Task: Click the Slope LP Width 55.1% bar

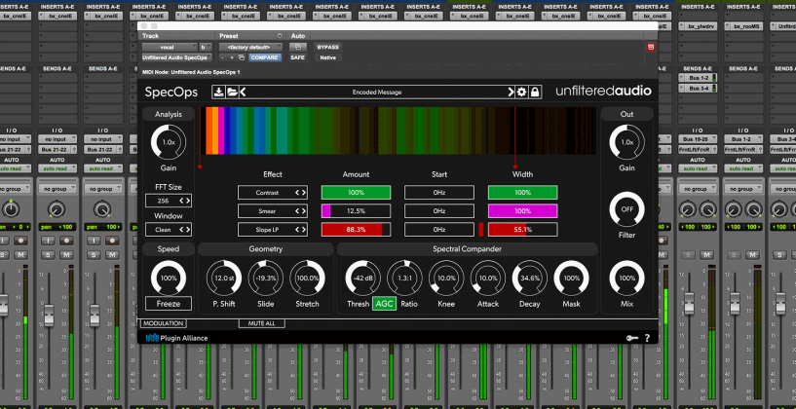Action: [x=522, y=230]
